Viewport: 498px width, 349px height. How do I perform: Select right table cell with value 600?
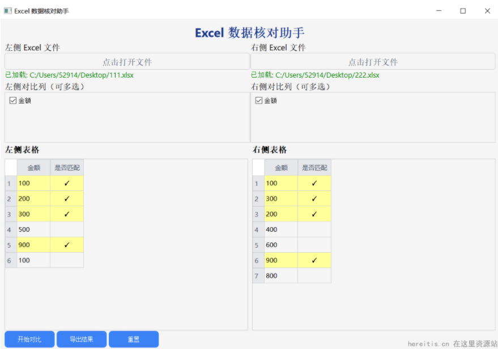(x=281, y=245)
